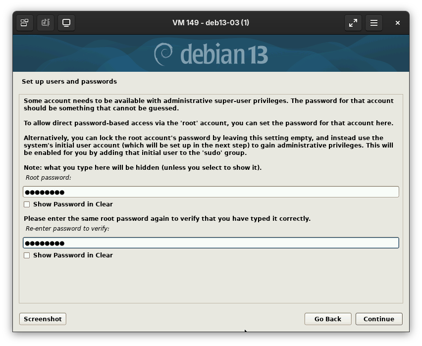Click the second icon in the titlebar
Viewport: 422px width, 346px height.
pyautogui.click(x=46, y=23)
